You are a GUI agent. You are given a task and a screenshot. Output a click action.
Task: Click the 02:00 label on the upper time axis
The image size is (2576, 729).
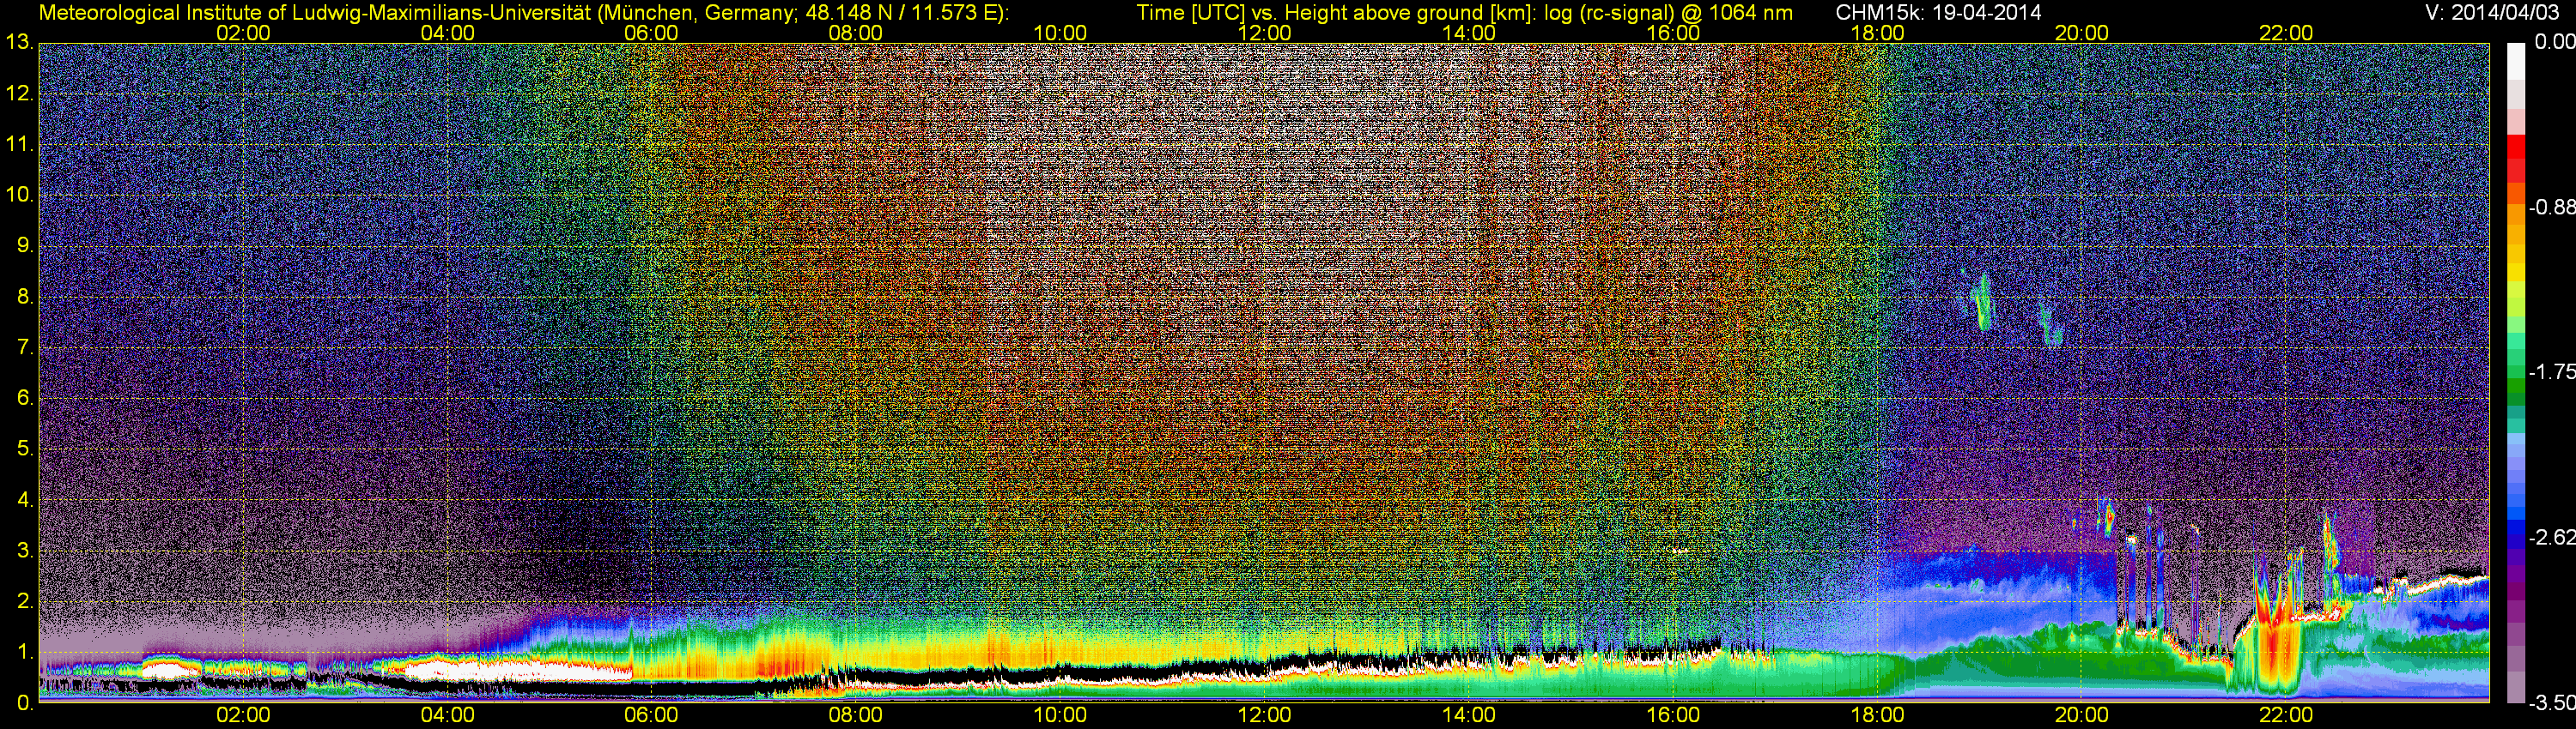pyautogui.click(x=243, y=33)
